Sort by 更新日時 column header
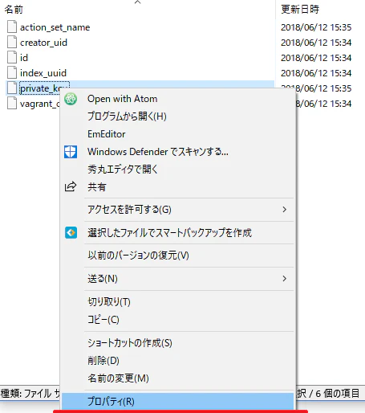The image size is (365, 413). tap(300, 10)
